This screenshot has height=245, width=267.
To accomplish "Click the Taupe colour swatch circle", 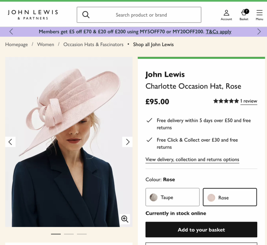I will tap(153, 197).
